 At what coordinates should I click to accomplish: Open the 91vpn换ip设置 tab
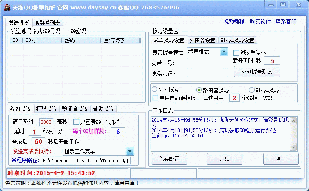[237, 40]
